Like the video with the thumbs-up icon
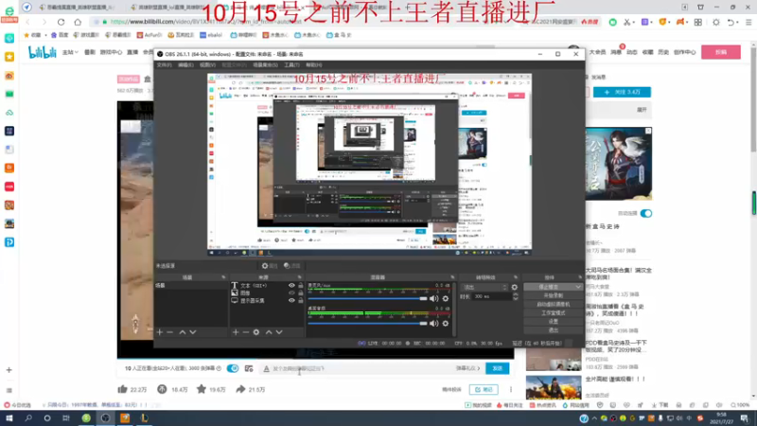The image size is (757, 426). tap(123, 389)
